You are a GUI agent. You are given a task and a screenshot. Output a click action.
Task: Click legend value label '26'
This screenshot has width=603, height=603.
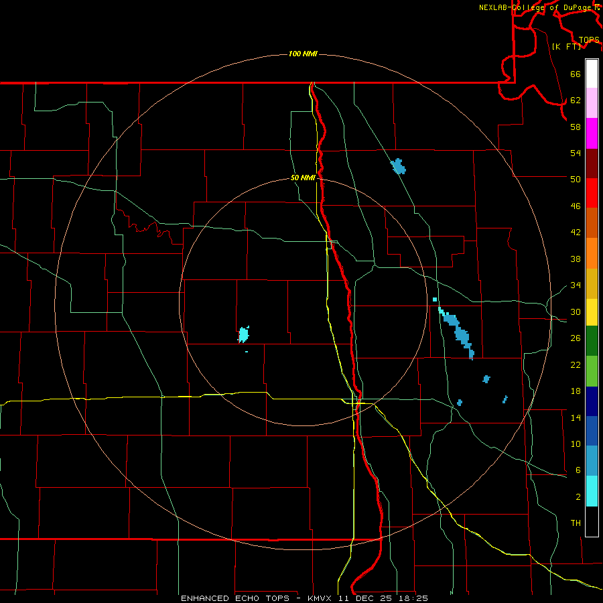tap(576, 338)
